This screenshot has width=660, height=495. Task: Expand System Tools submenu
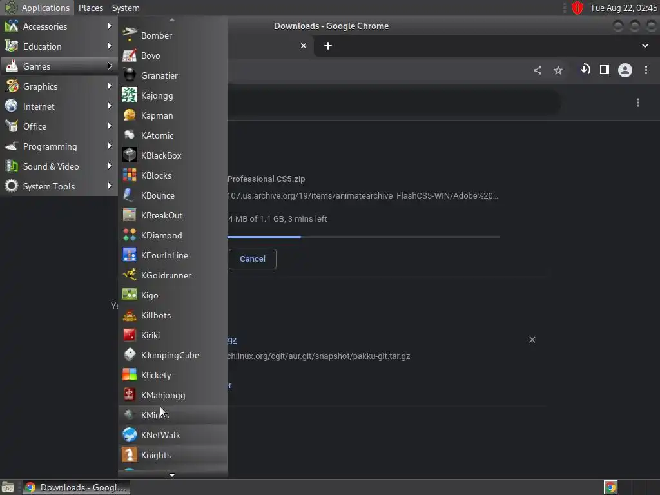59,186
